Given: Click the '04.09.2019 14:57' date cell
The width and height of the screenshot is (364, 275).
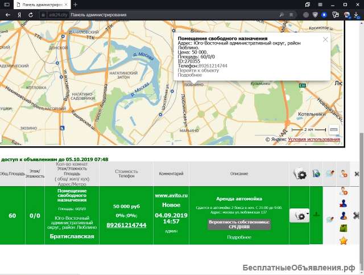Looking at the screenshot, I should pos(171,218).
